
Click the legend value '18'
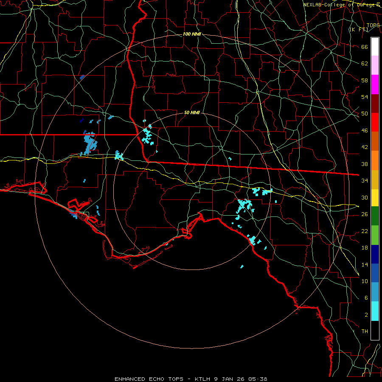pos(365,248)
